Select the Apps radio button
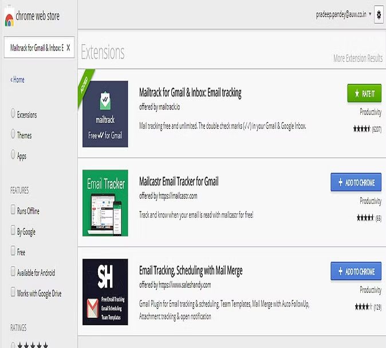The image size is (386, 348). tap(13, 155)
